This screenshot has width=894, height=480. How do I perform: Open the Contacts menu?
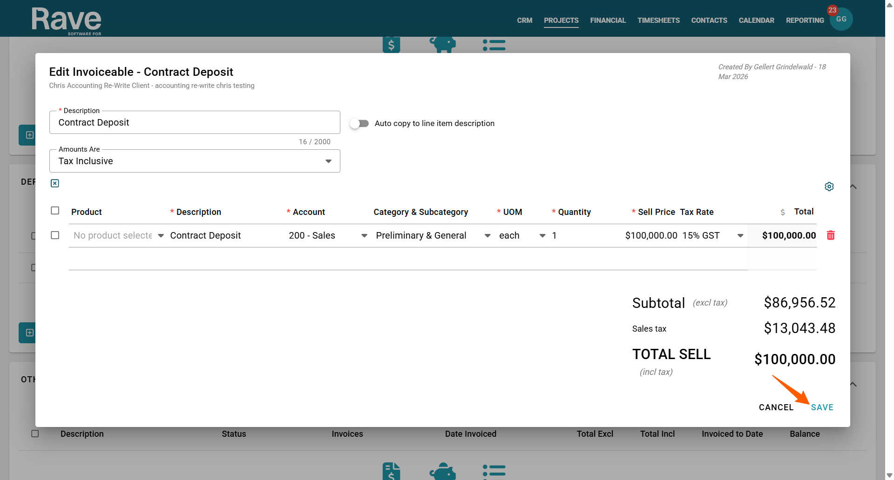tap(709, 20)
